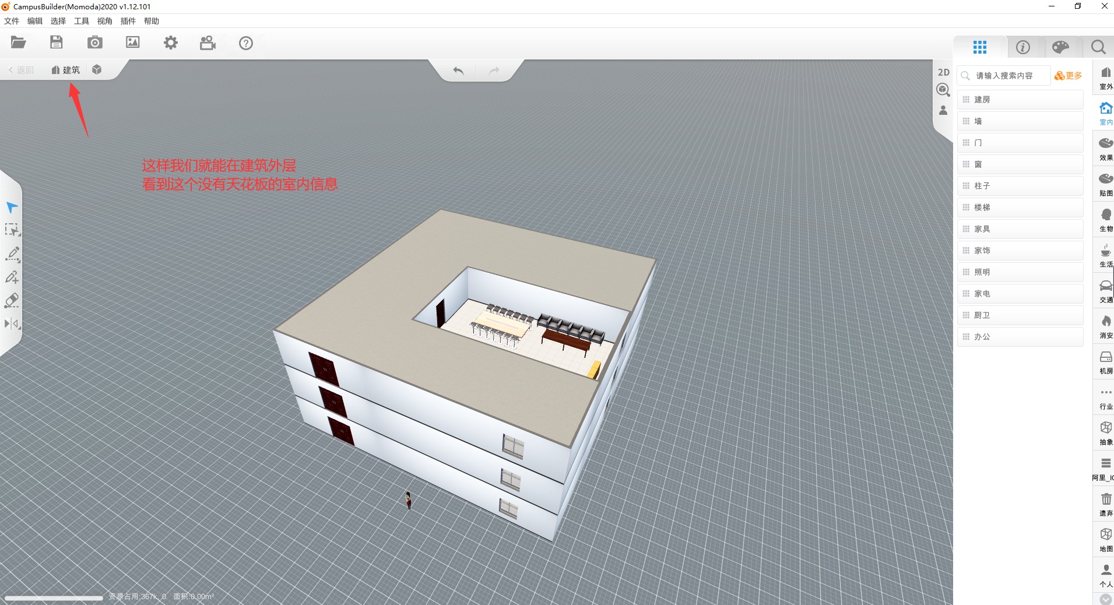Image resolution: width=1114 pixels, height=605 pixels.
Task: Undo the last action
Action: click(x=459, y=71)
